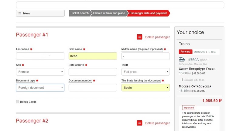Click the hamburger icon in the Menu button

coord(20,13)
